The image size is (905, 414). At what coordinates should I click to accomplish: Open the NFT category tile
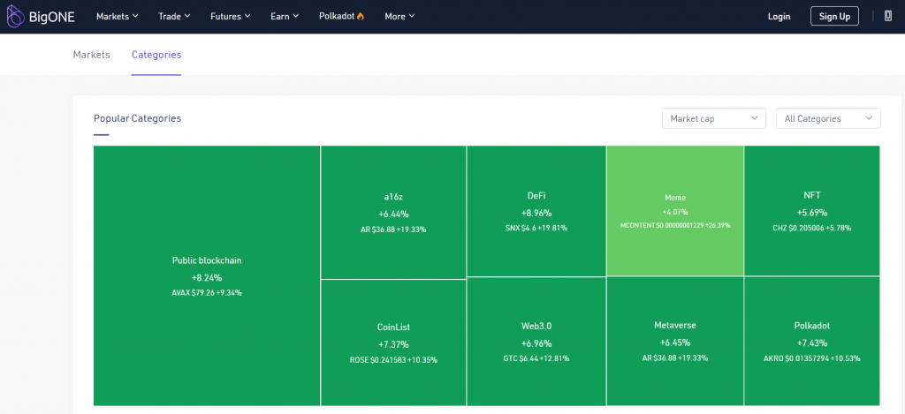(812, 211)
